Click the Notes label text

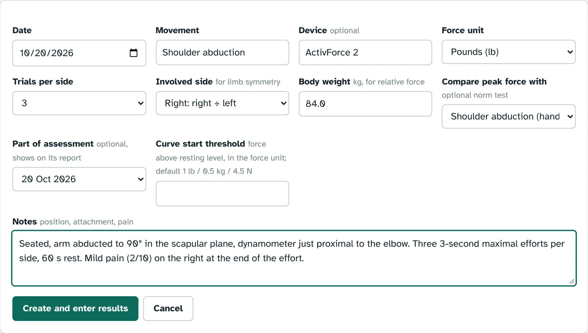point(25,222)
